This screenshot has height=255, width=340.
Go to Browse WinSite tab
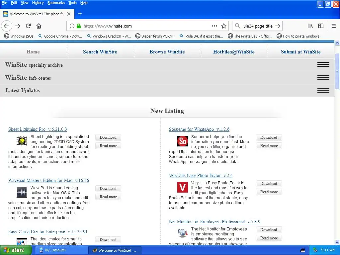167,51
